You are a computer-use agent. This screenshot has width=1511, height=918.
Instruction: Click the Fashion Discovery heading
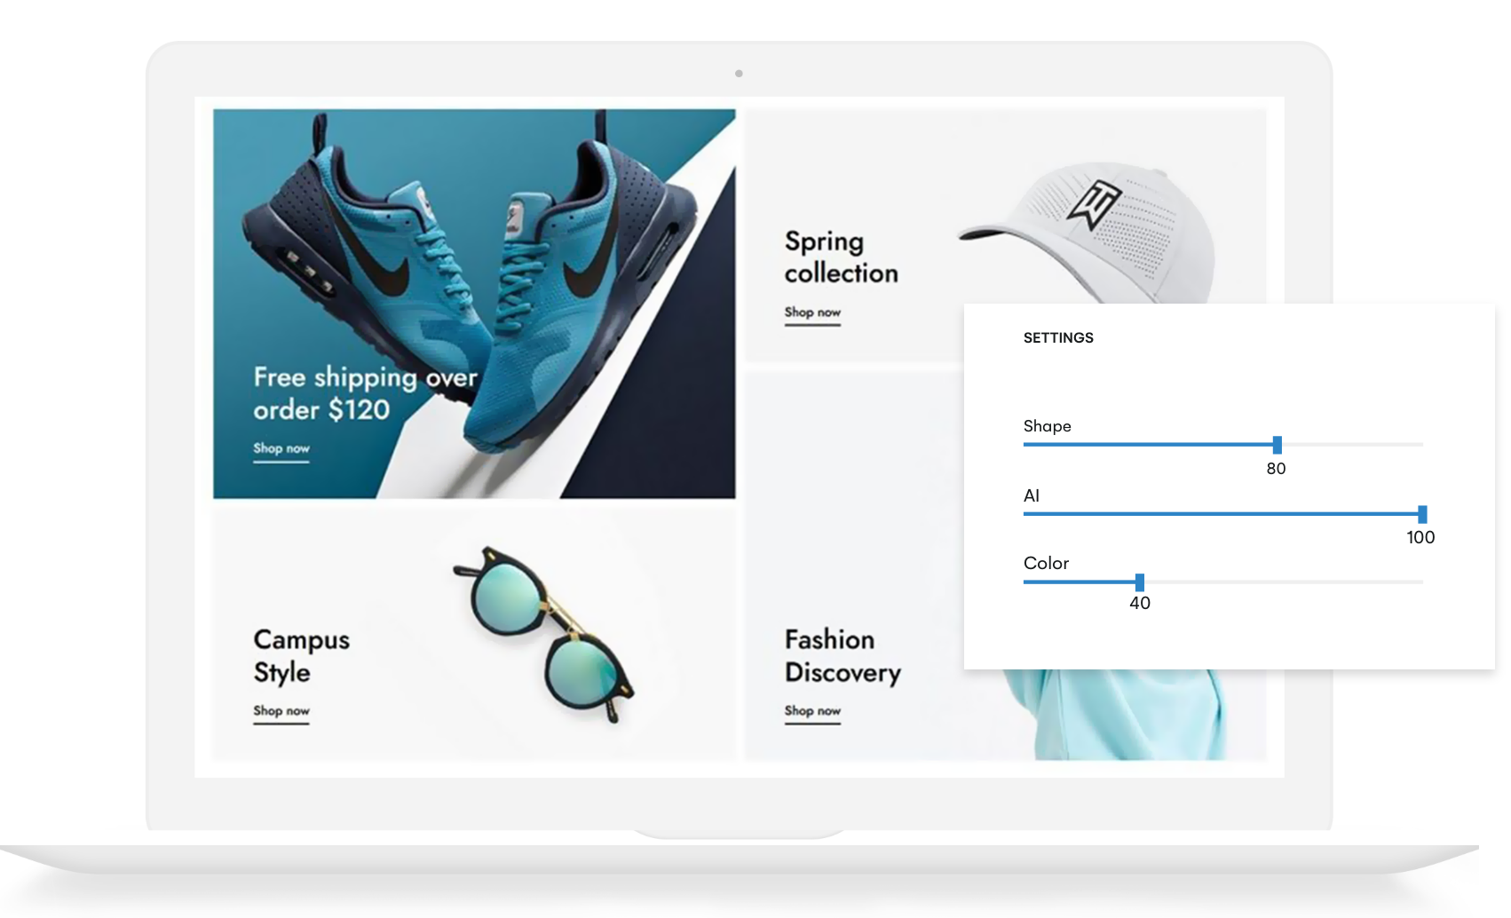[843, 656]
